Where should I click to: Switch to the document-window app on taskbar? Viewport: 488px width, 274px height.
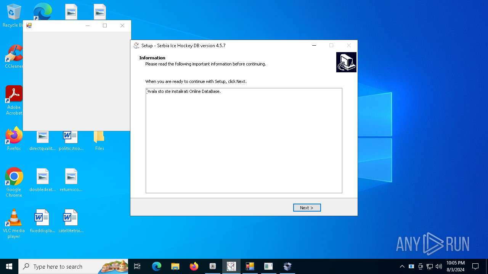(269, 266)
